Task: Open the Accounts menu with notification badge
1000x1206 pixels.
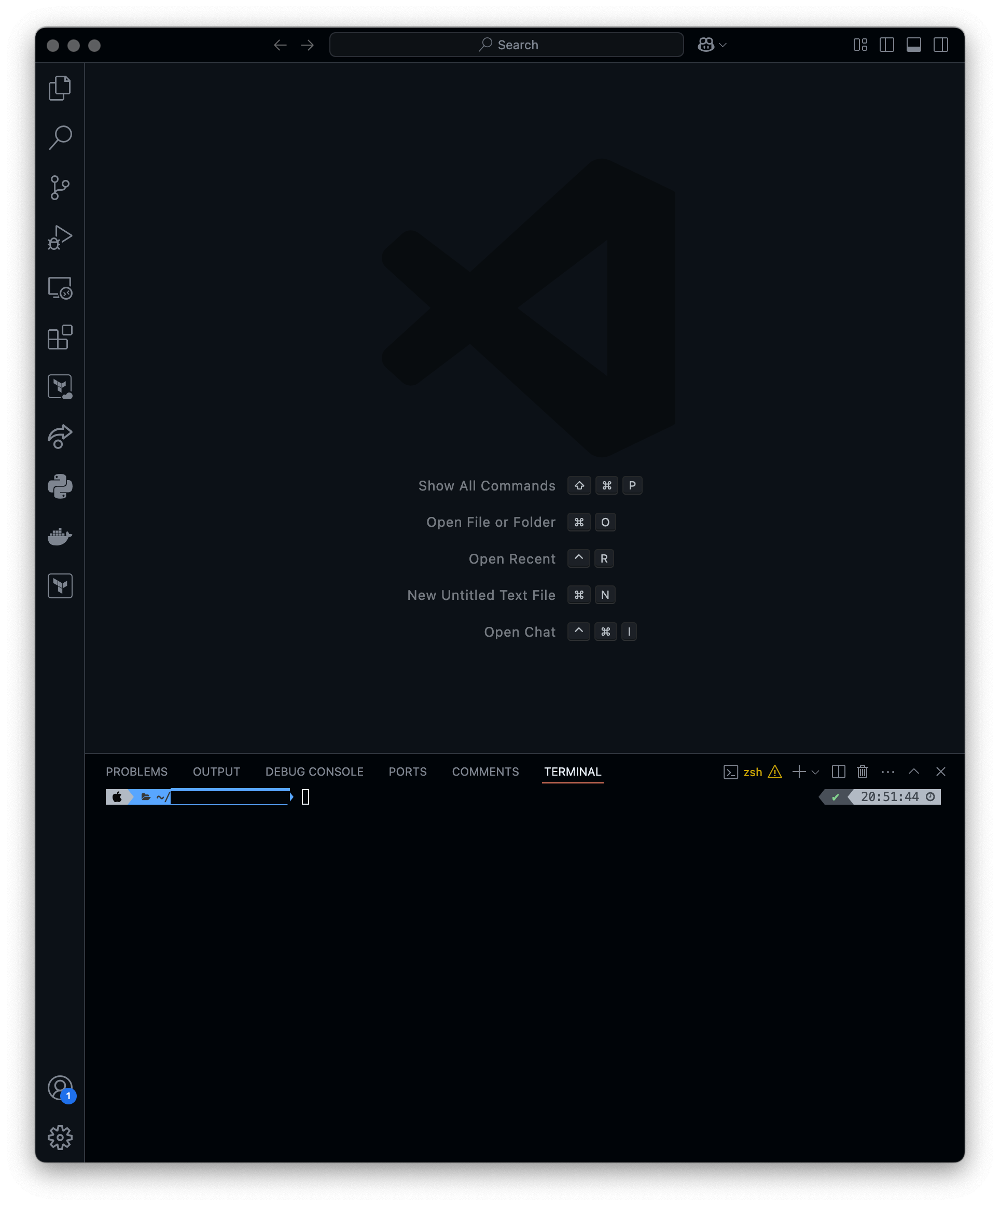Action: click(60, 1088)
